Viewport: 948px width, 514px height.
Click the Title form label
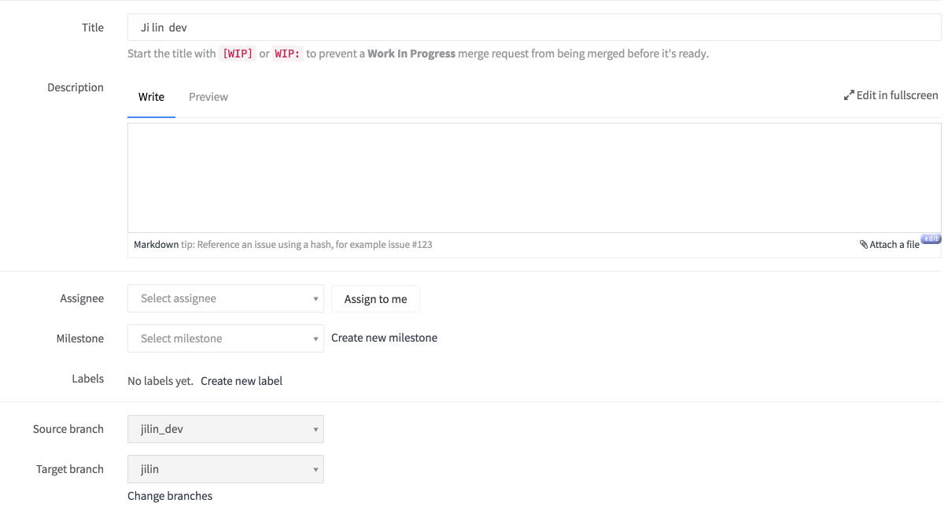[93, 28]
